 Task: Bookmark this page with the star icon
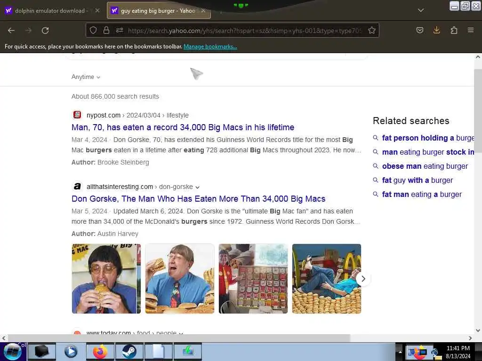coord(372,30)
